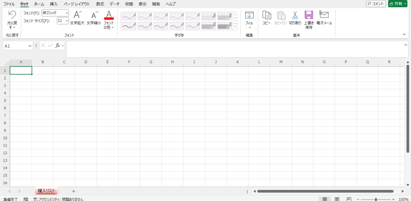Viewport: 411px width, 201px height.
Task: Click the 切り取り scissors icon
Action: [x=295, y=15]
